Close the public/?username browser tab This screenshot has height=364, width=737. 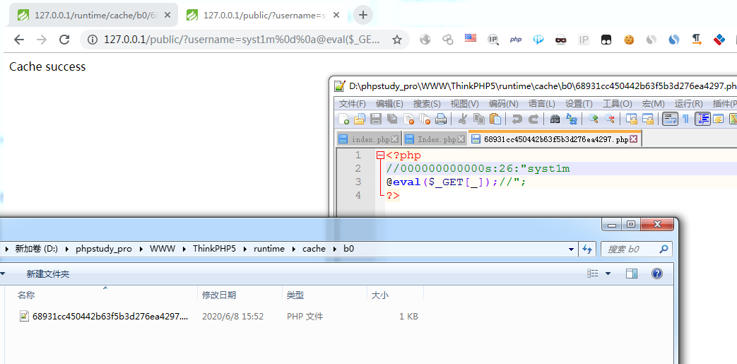tap(336, 15)
